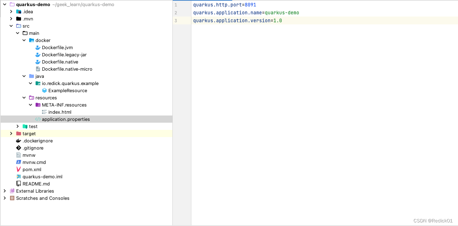Image resolution: width=458 pixels, height=226 pixels.
Task: Select the properties icon beside application.properties
Action: 38,119
